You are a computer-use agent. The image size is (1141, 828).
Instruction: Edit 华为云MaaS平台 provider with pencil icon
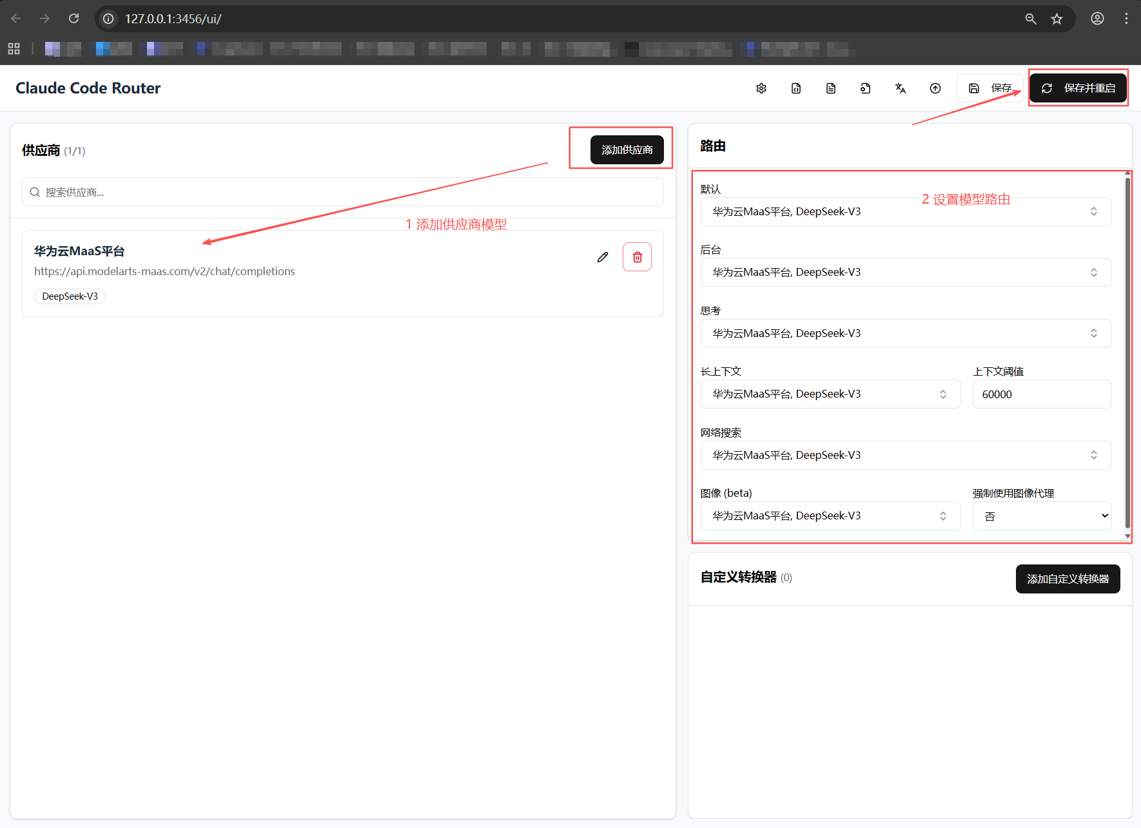603,257
